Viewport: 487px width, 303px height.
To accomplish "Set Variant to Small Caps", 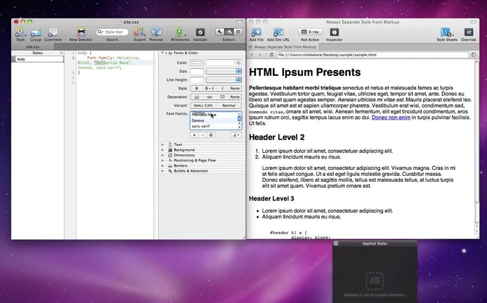I will tap(203, 106).
